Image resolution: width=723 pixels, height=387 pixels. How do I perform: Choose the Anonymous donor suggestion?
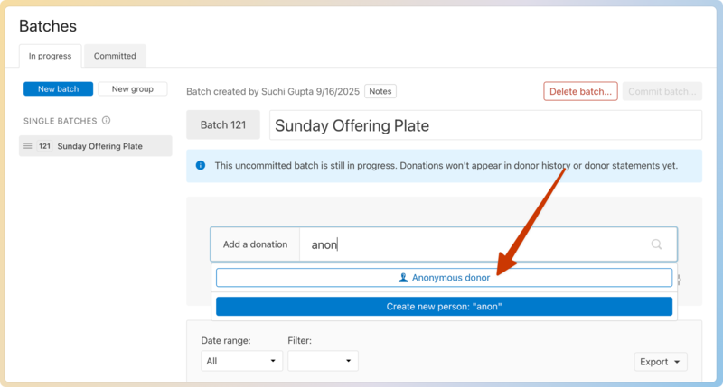(x=444, y=278)
